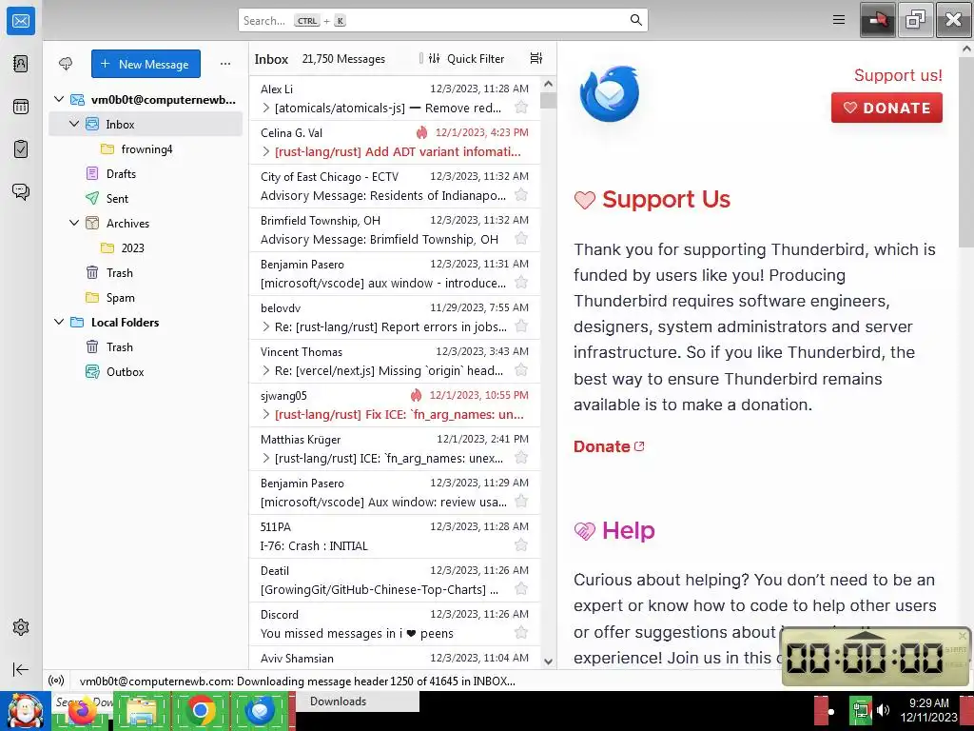Screen dimensions: 974x731
Task: Click message list scrollbar down arrow
Action: (x=548, y=662)
